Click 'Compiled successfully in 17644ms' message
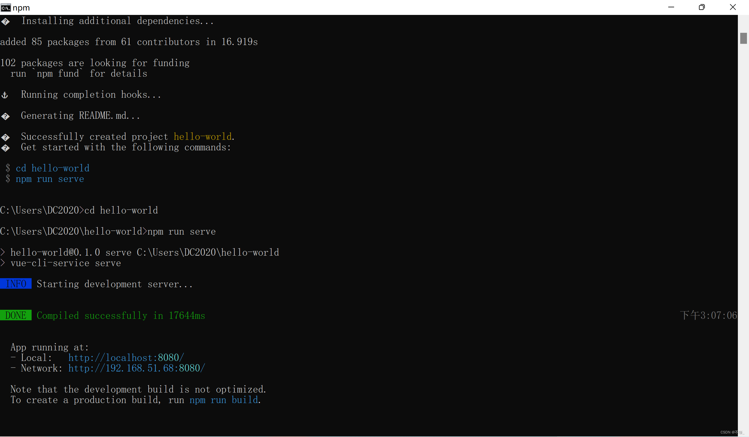This screenshot has height=437, width=749. click(121, 316)
